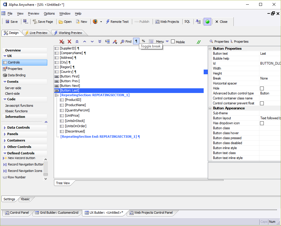Viewport: 281px width, 226px height.
Task: Click the OK icon next to Button: First
Action: point(57,77)
